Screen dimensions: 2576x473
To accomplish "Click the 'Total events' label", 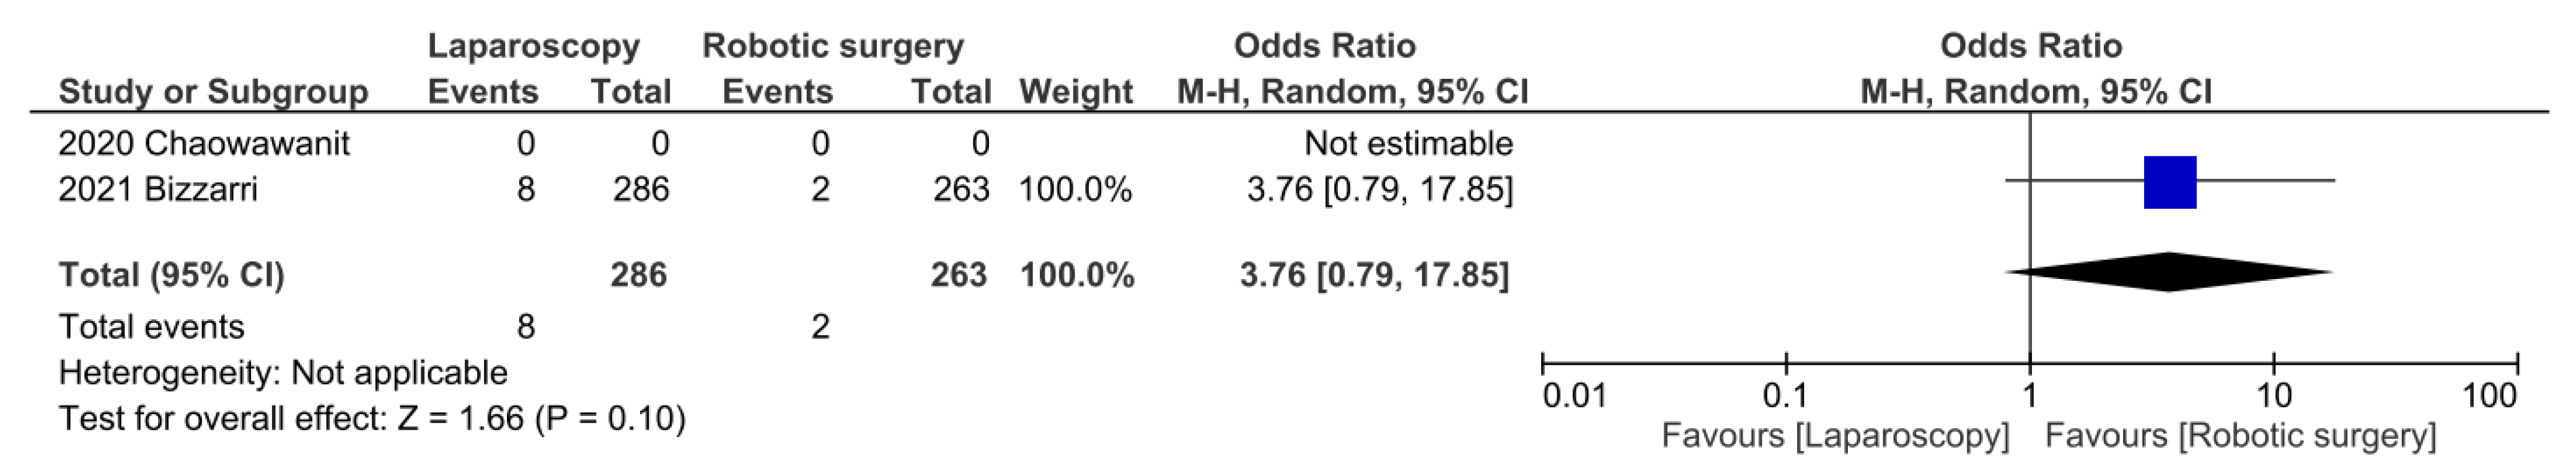I will click(x=151, y=327).
